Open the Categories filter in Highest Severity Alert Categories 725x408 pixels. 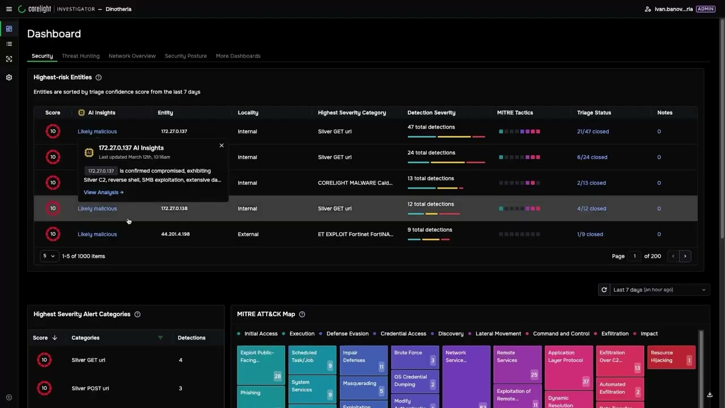[x=160, y=337]
